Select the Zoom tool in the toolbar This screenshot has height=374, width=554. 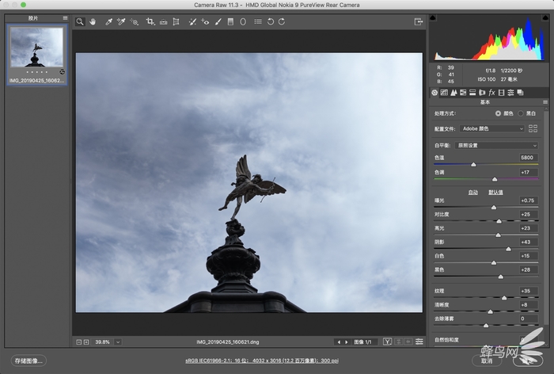coord(80,22)
